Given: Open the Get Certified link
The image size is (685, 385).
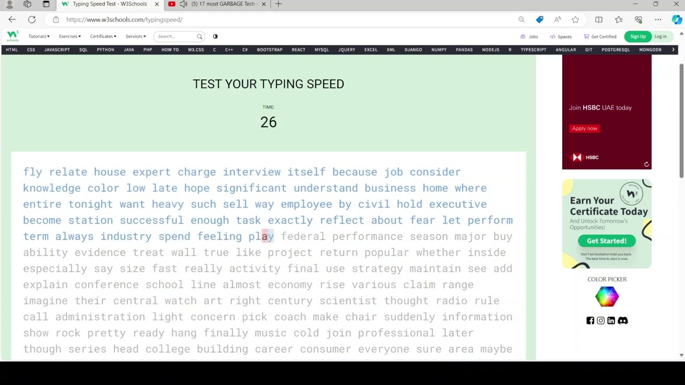Looking at the screenshot, I should [600, 37].
